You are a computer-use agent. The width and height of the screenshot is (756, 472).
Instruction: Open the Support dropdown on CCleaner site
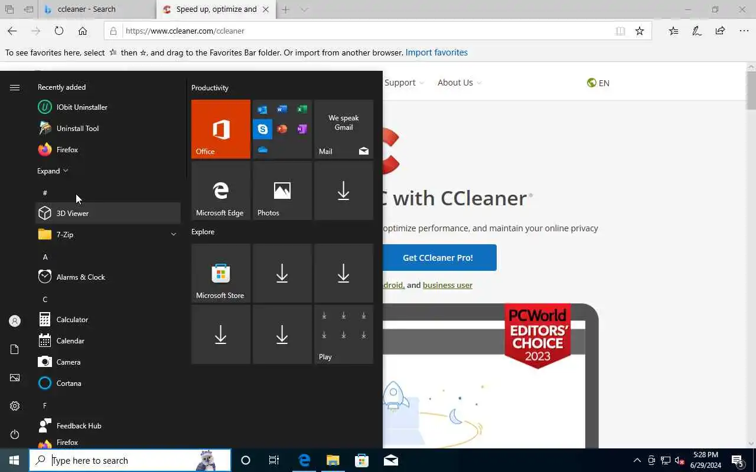pyautogui.click(x=404, y=83)
